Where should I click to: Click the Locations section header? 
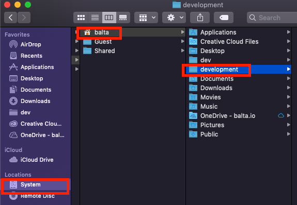click(18, 175)
